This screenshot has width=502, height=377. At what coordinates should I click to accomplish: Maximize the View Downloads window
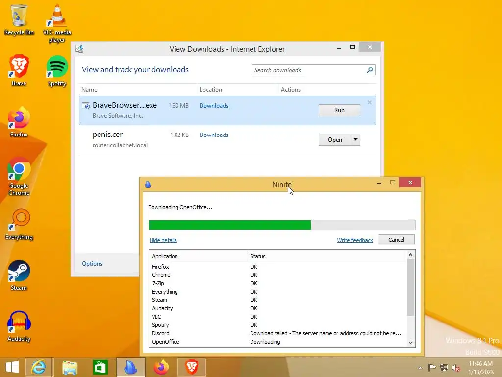(352, 47)
